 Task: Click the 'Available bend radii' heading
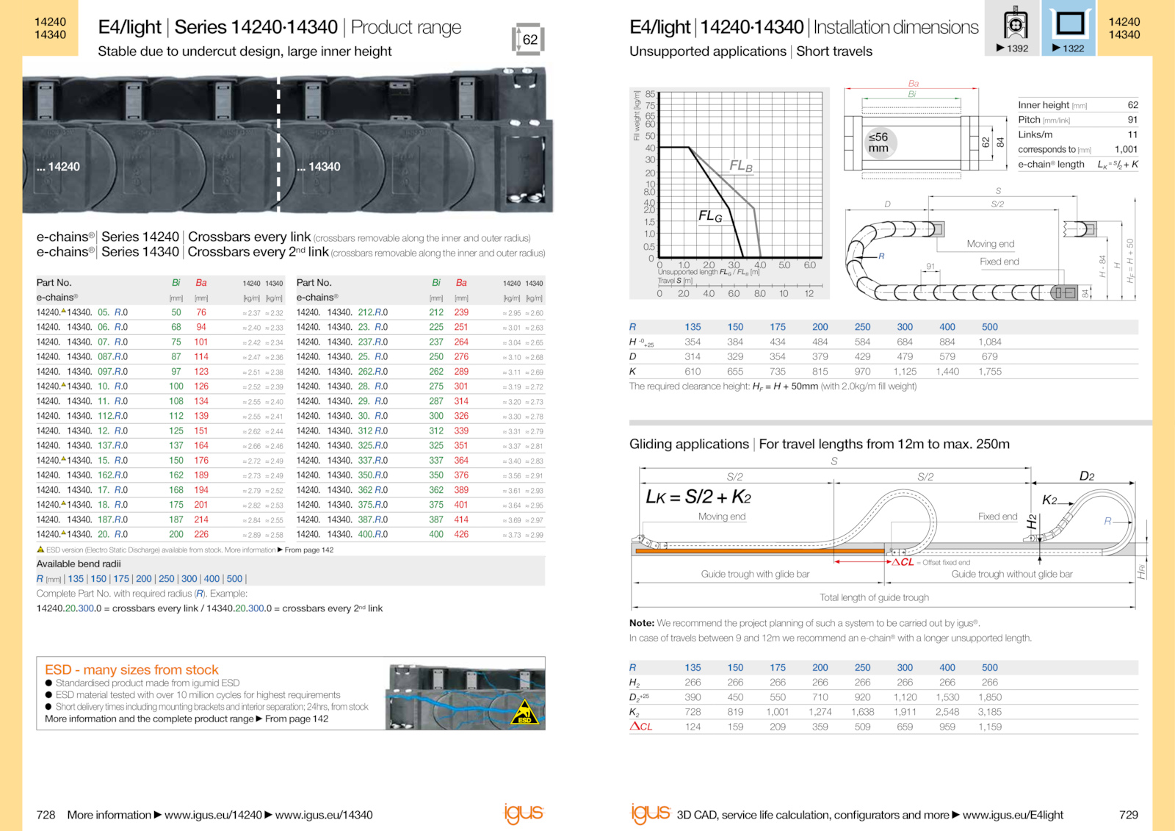(x=79, y=564)
